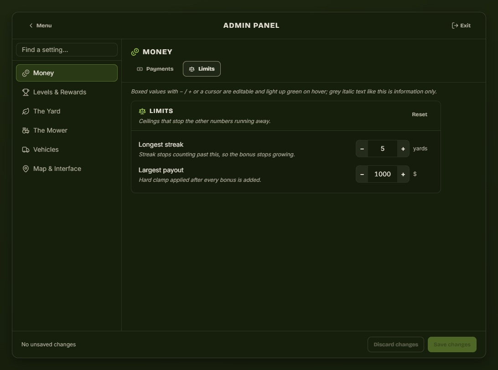Go back to Menu

[40, 26]
